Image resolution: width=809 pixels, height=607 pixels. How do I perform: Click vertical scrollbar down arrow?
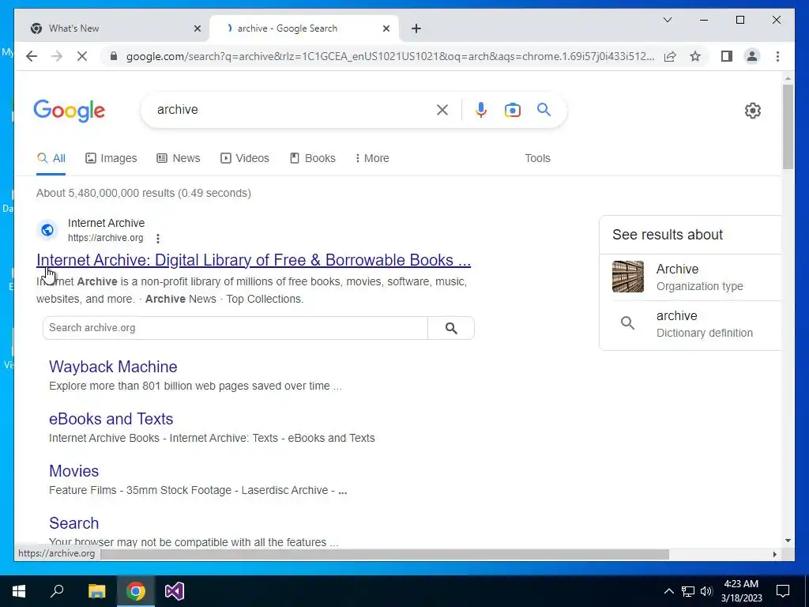[x=788, y=541]
